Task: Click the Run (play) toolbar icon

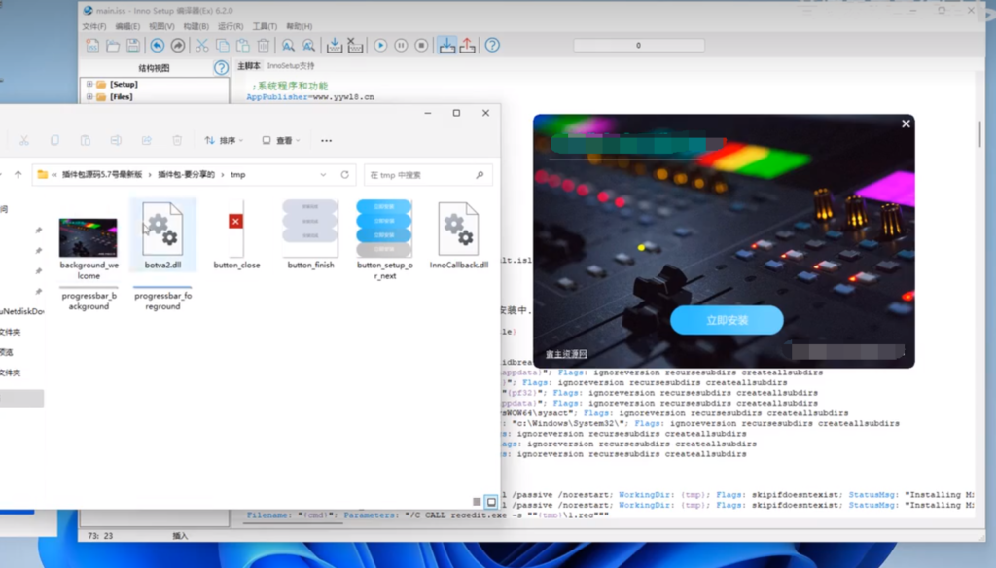Action: (x=380, y=46)
